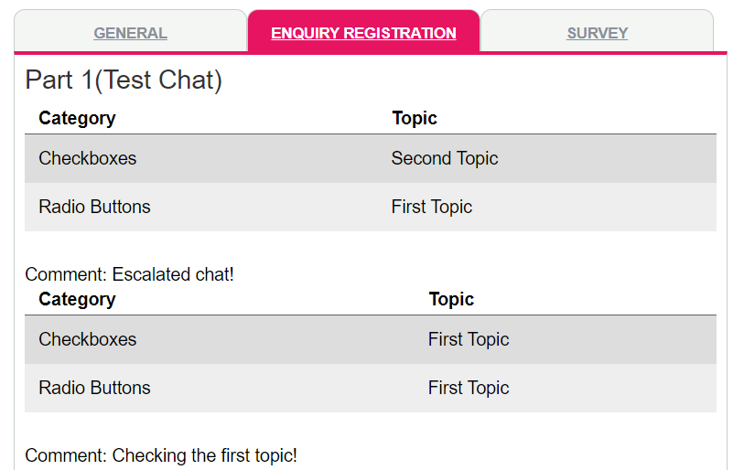Select the ENQUIRY REGISTRATION tab

(x=363, y=33)
